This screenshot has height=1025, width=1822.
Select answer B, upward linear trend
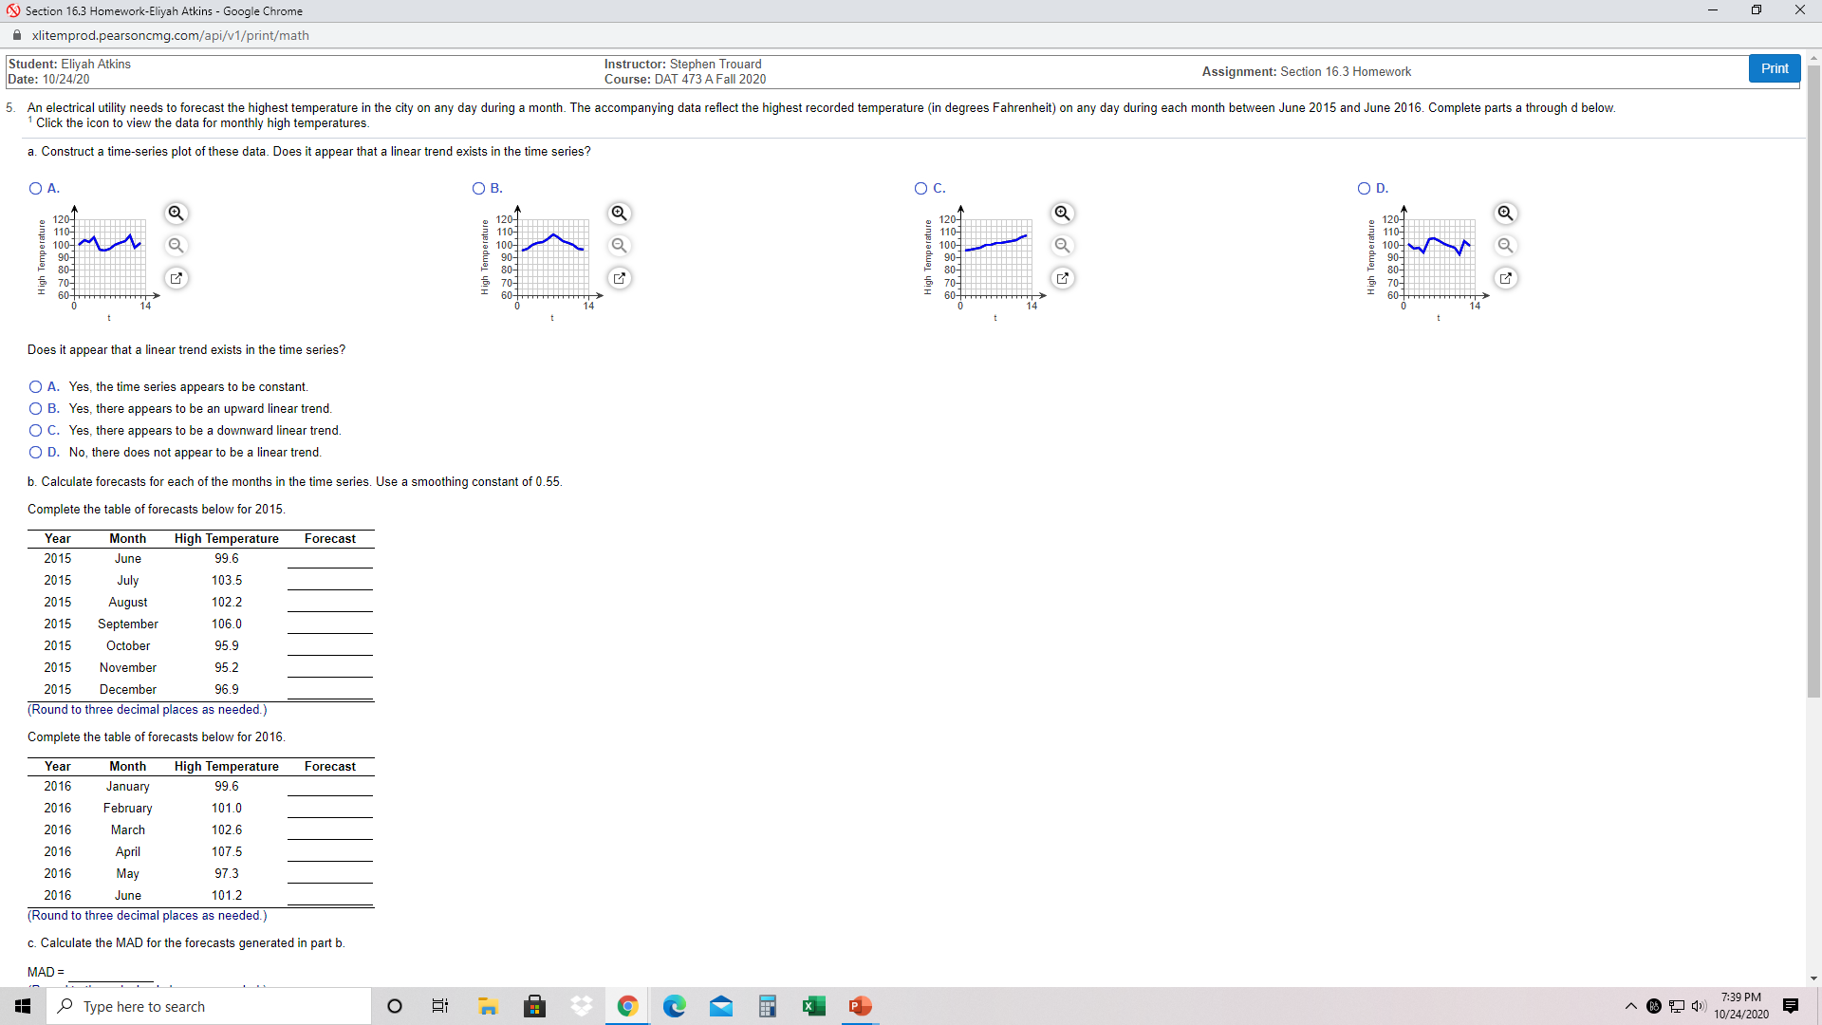pos(35,408)
